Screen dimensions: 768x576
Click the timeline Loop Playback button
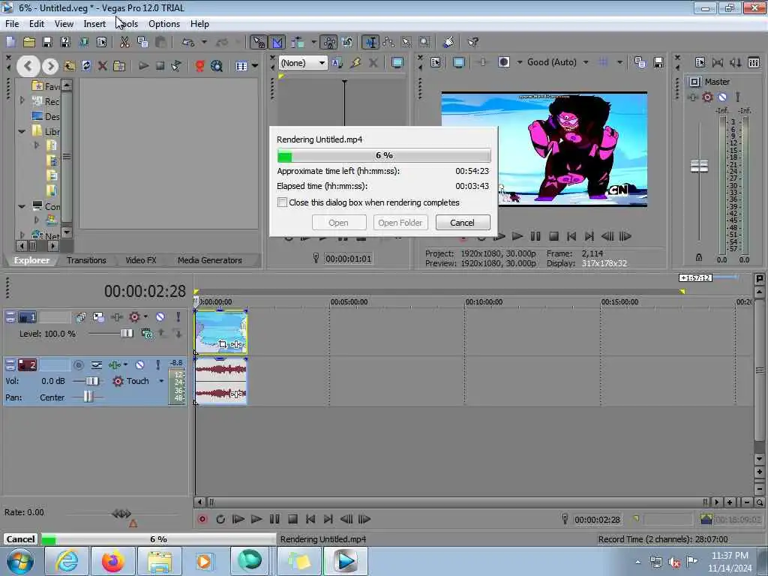pos(220,519)
